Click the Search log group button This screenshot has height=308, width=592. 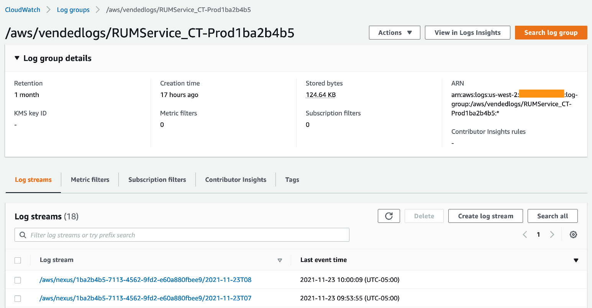[551, 33]
